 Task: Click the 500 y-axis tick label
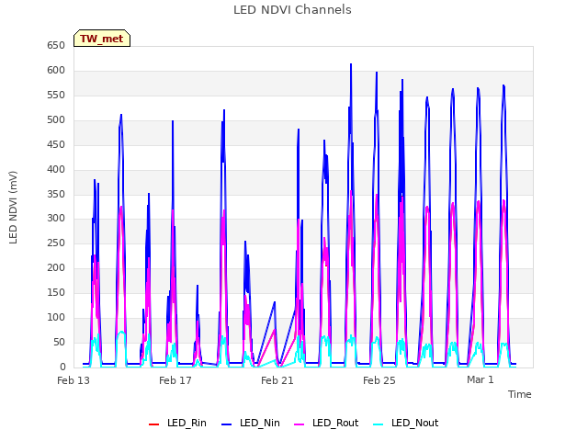[56, 120]
